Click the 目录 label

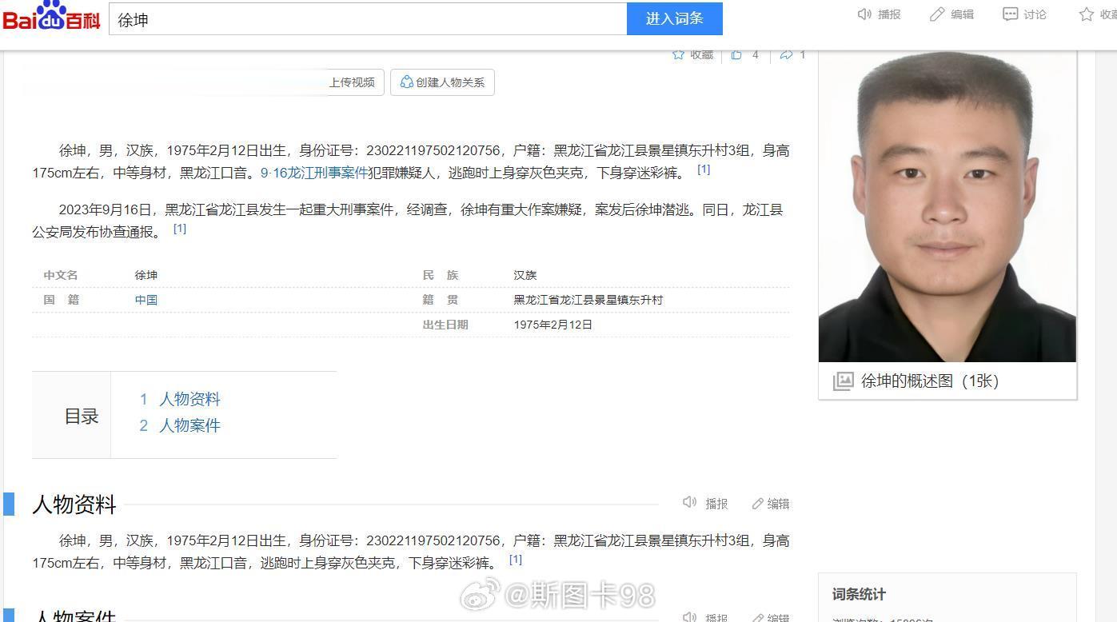coord(82,416)
